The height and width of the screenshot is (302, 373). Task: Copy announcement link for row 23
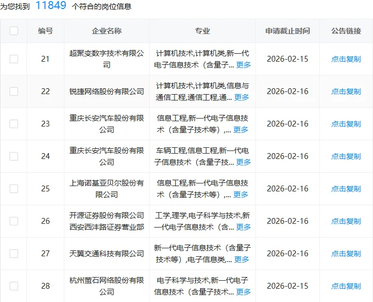tap(346, 124)
